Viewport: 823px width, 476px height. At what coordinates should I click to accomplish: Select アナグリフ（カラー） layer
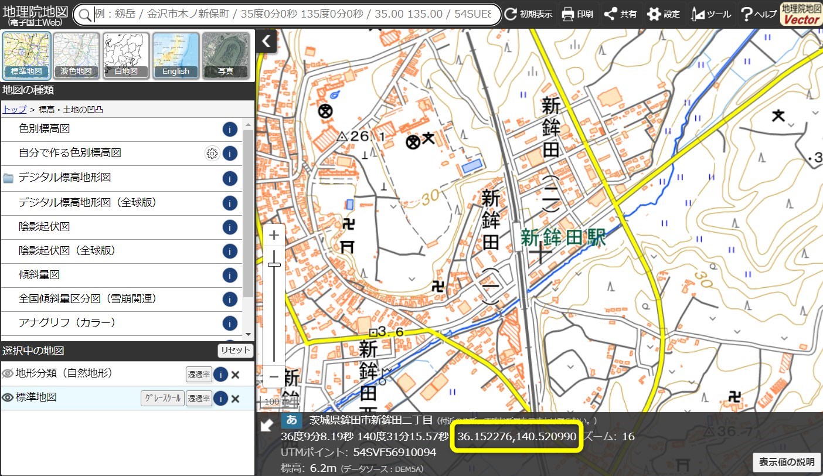67,322
